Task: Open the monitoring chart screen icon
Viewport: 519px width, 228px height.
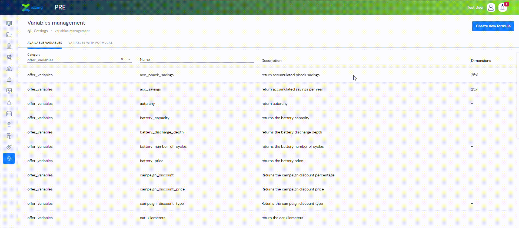Action: click(x=9, y=91)
